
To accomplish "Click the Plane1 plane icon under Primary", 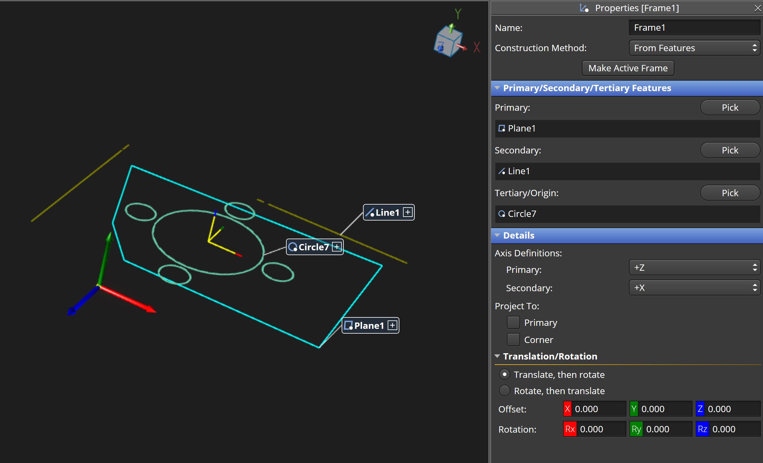I will (501, 128).
